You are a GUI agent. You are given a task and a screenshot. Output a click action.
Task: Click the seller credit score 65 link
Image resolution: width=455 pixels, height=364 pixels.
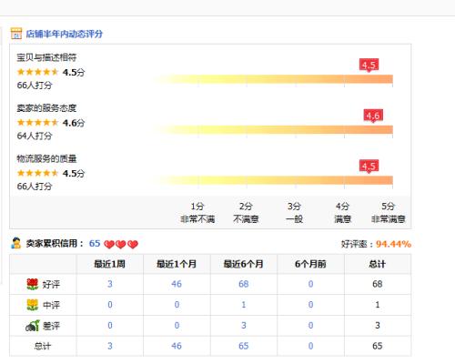pyautogui.click(x=95, y=243)
